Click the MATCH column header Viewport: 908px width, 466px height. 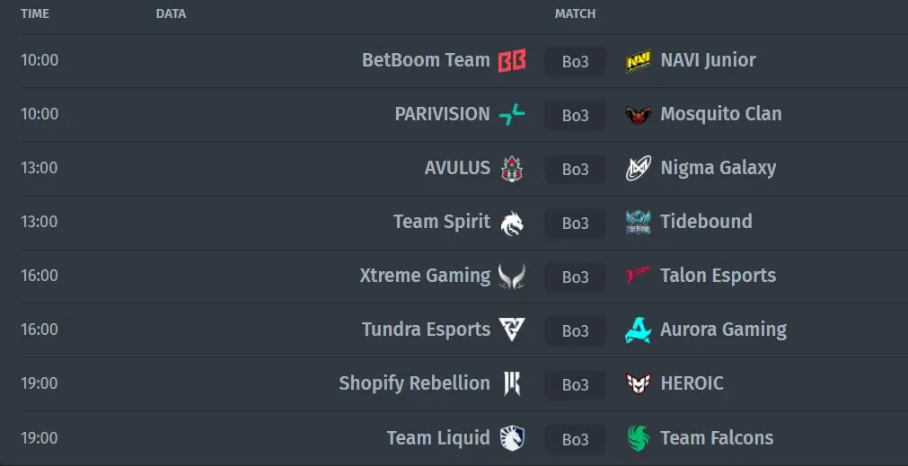click(x=575, y=13)
